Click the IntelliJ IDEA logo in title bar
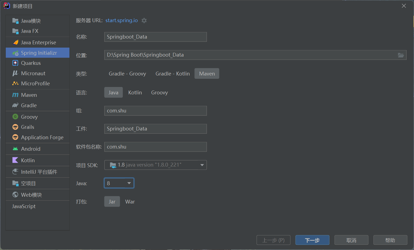 pyautogui.click(x=7, y=6)
